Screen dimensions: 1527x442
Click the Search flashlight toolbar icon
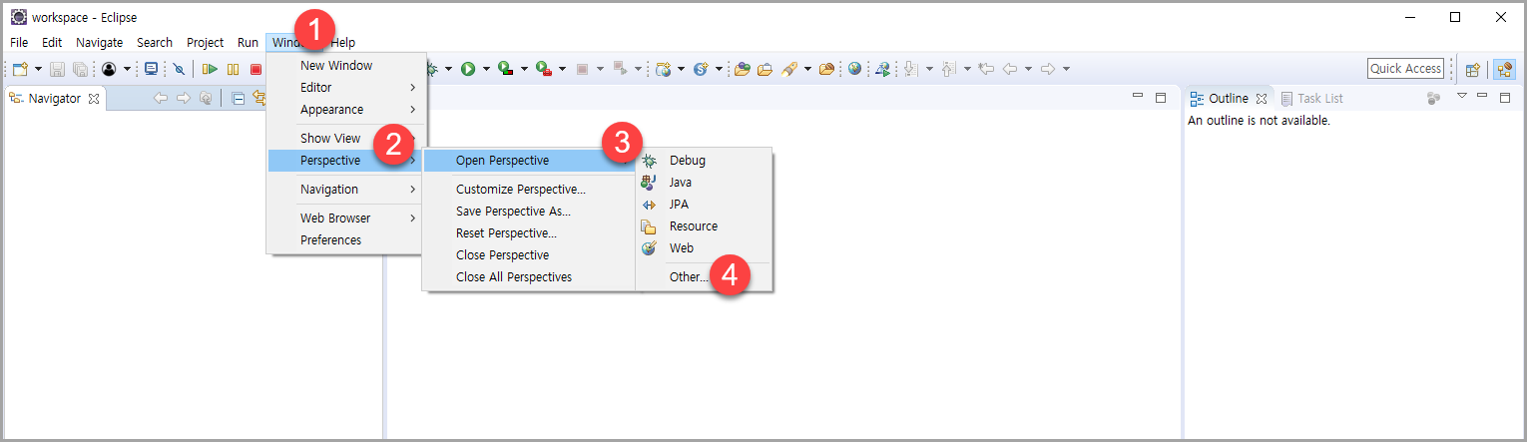point(788,69)
